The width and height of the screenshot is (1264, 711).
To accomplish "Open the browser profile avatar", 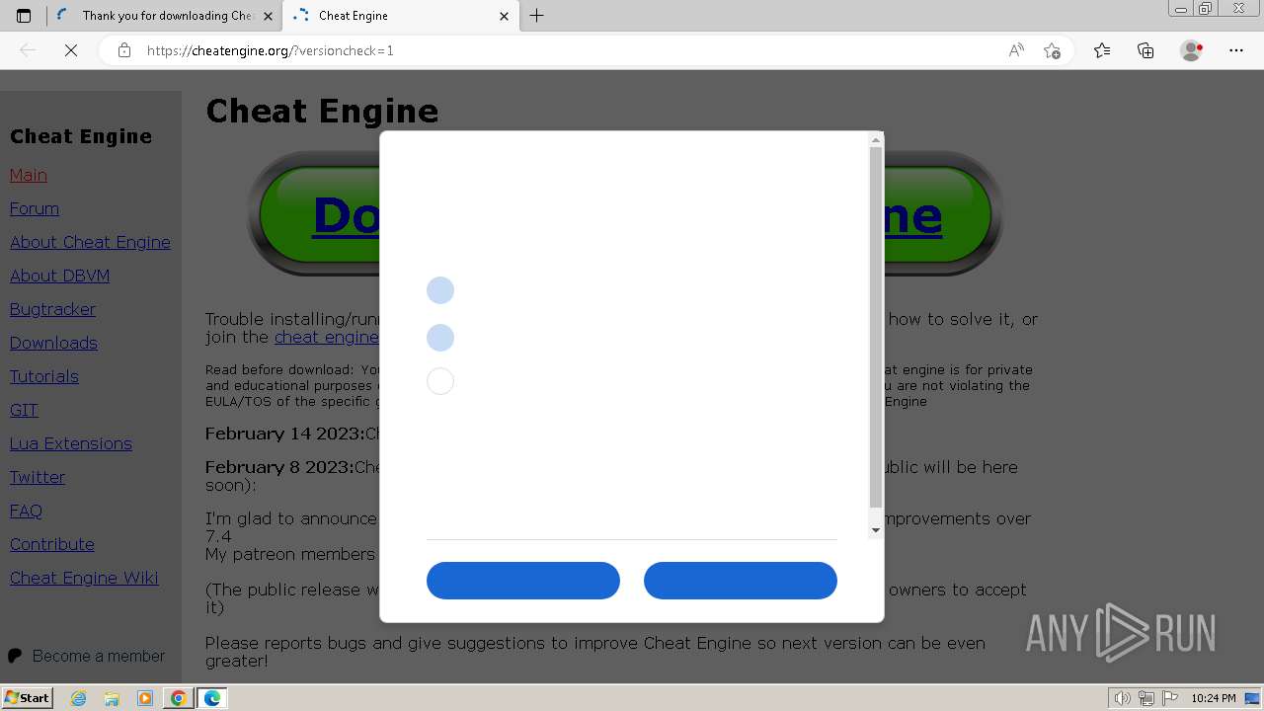I will [x=1192, y=50].
